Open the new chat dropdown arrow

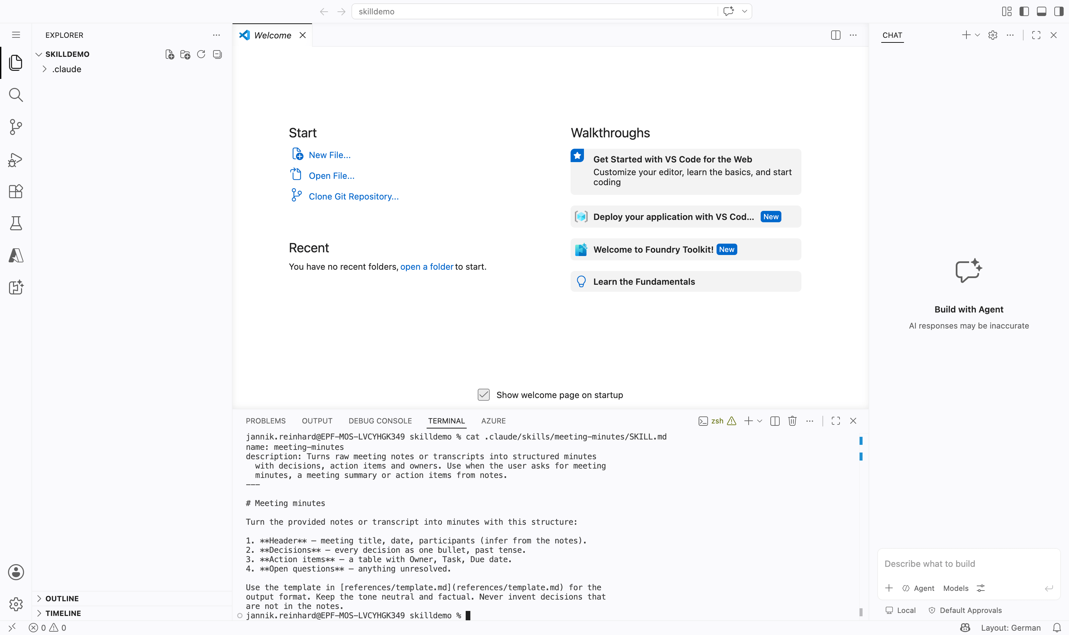click(977, 35)
